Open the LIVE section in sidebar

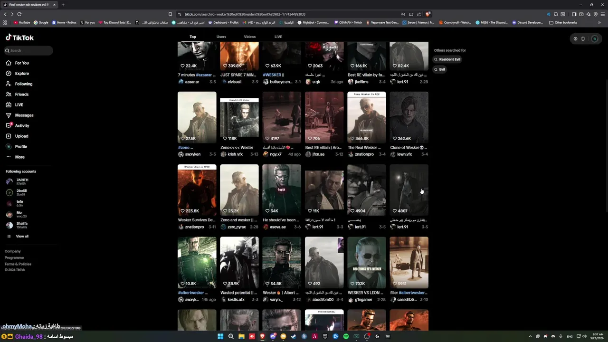(x=15, y=104)
